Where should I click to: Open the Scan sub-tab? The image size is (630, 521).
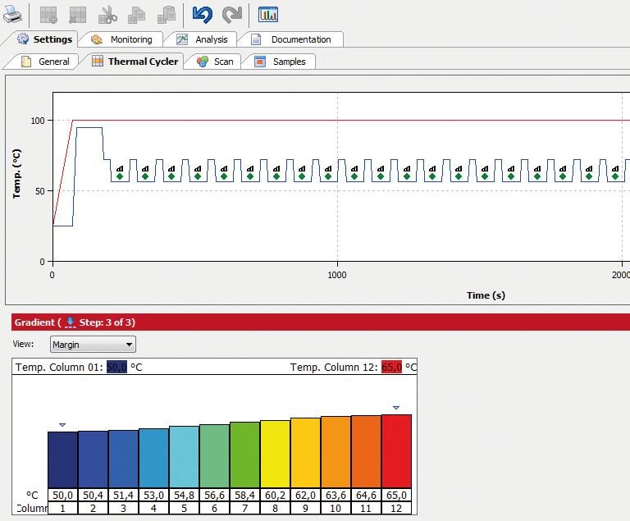pyautogui.click(x=215, y=62)
